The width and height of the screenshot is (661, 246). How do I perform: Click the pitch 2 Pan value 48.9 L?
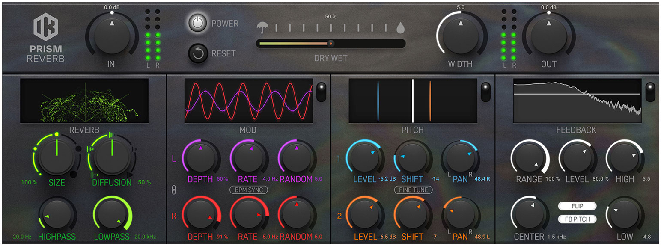(x=482, y=237)
